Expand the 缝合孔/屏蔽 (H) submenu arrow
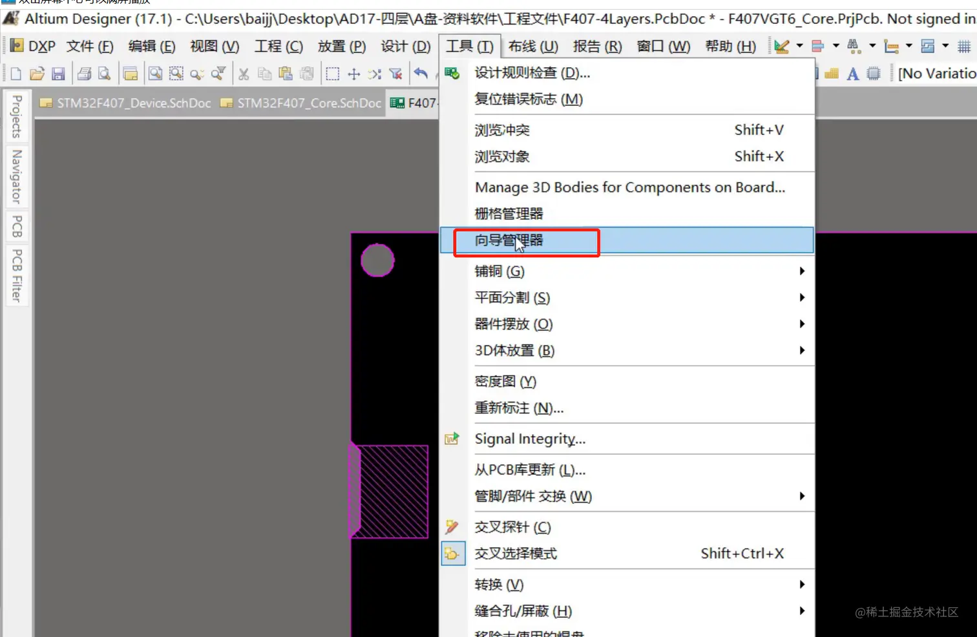Viewport: 977px width, 637px height. [x=802, y=611]
